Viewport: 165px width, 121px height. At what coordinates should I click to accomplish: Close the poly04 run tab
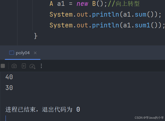tap(35, 53)
